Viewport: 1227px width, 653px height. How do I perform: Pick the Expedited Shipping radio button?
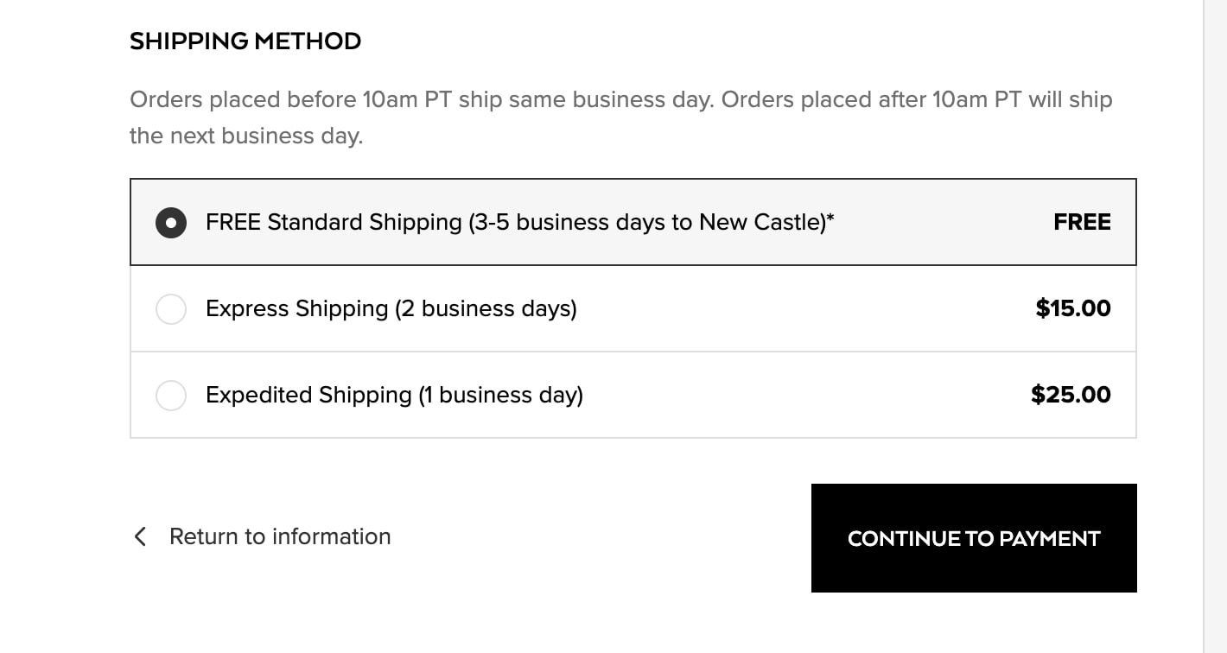[171, 395]
